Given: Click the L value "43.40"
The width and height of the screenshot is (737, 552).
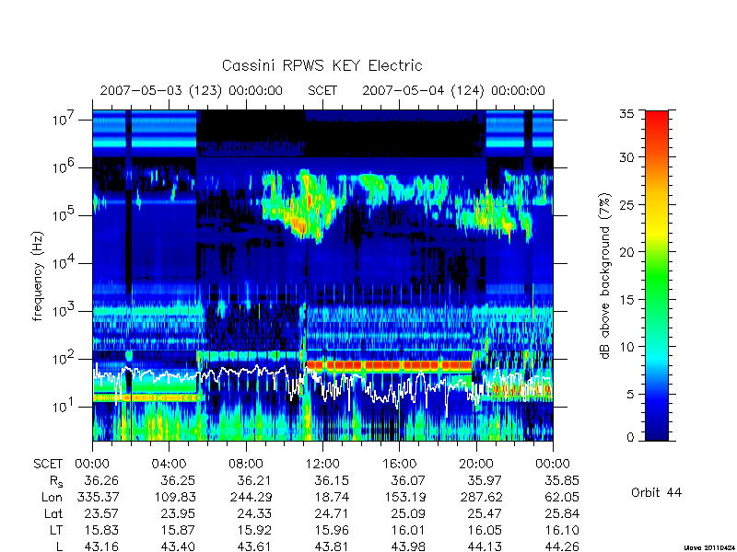Looking at the screenshot, I should point(178,546).
